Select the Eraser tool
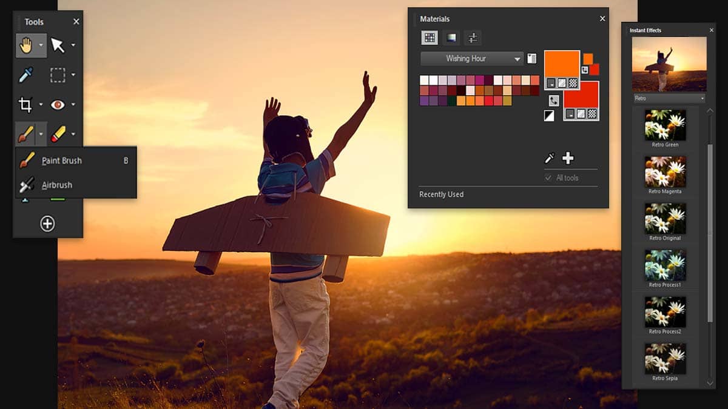 point(58,134)
